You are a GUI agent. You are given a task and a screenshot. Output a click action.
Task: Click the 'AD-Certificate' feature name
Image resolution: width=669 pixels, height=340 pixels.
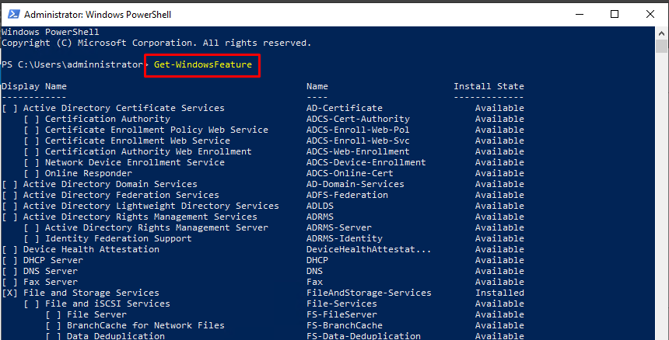click(345, 108)
